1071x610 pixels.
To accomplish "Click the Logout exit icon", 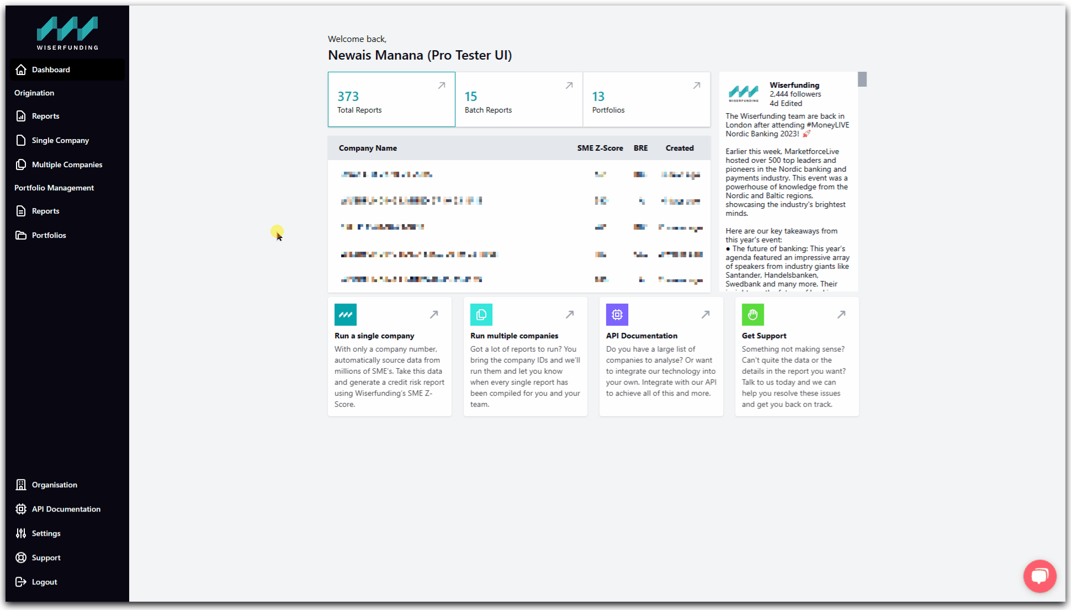I will click(x=21, y=582).
